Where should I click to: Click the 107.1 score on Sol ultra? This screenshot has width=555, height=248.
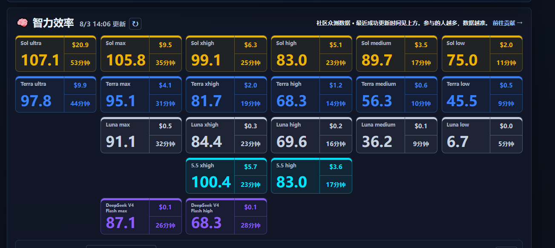click(40, 60)
